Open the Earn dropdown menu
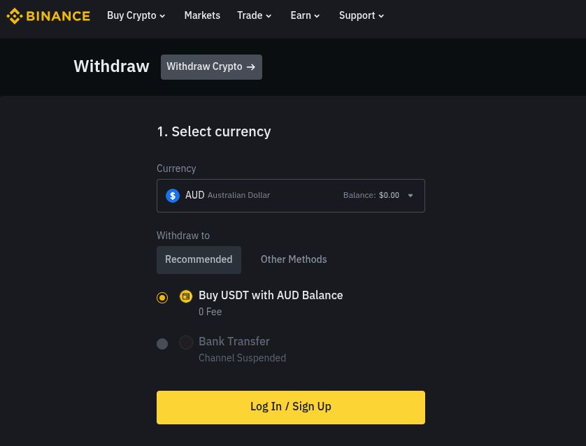 pos(306,16)
